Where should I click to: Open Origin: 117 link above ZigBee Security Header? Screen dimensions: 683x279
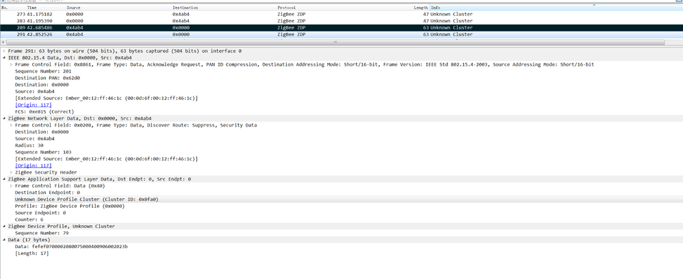(33, 166)
